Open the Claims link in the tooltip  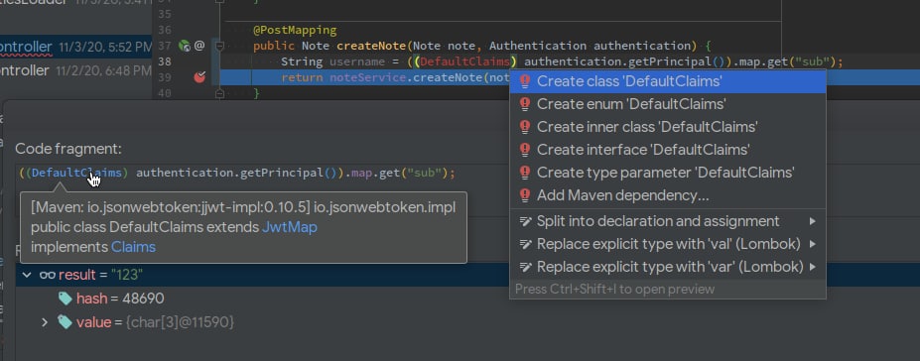(133, 247)
